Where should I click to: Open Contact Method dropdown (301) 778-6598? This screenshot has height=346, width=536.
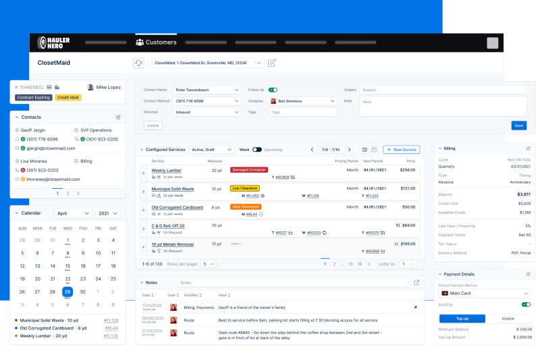pos(207,101)
